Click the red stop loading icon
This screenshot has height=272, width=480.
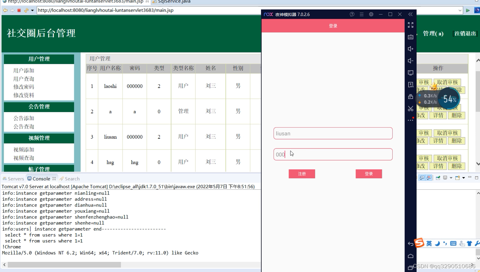(19, 10)
